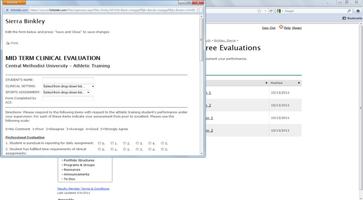This screenshot has width=363, height=200.
Task: Focus the Student's Name input field
Action: [x=68, y=80]
